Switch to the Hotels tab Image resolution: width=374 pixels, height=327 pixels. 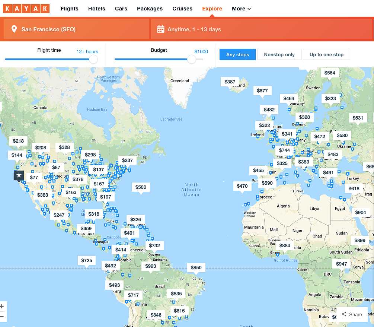tap(96, 9)
